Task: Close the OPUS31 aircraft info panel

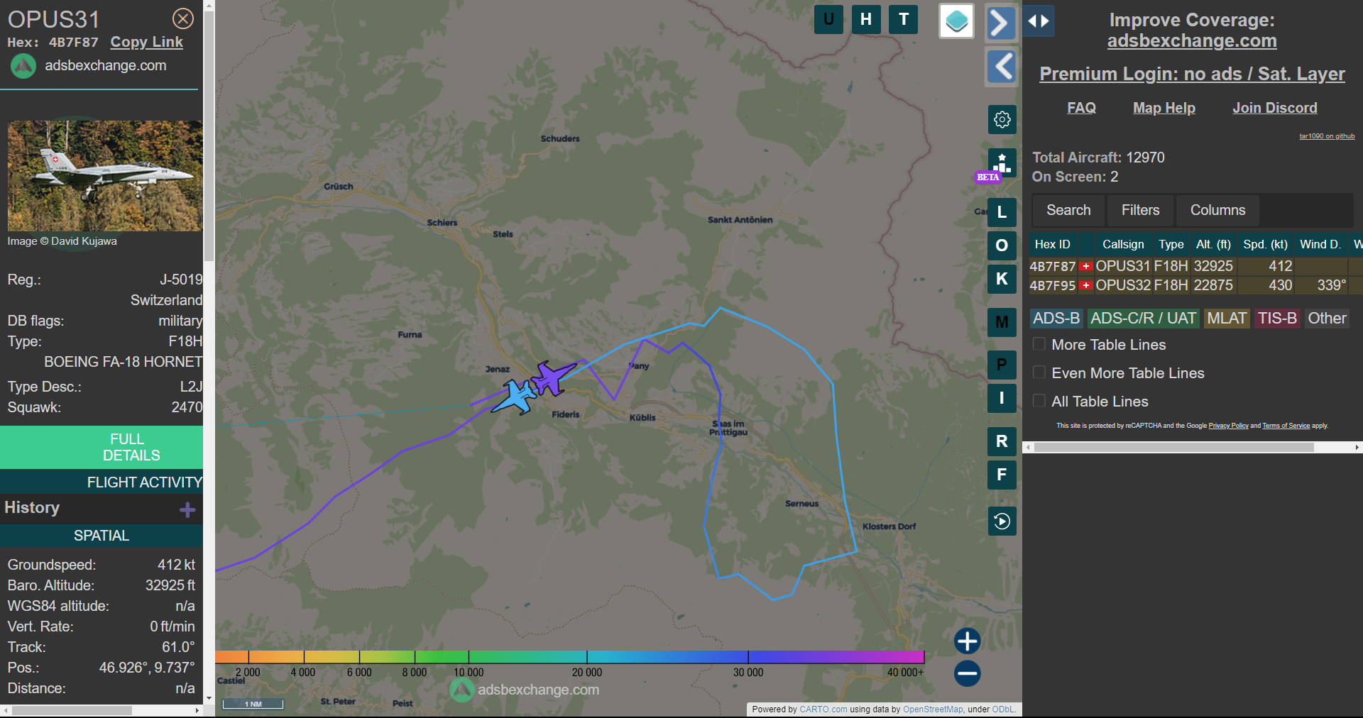Action: (x=183, y=18)
